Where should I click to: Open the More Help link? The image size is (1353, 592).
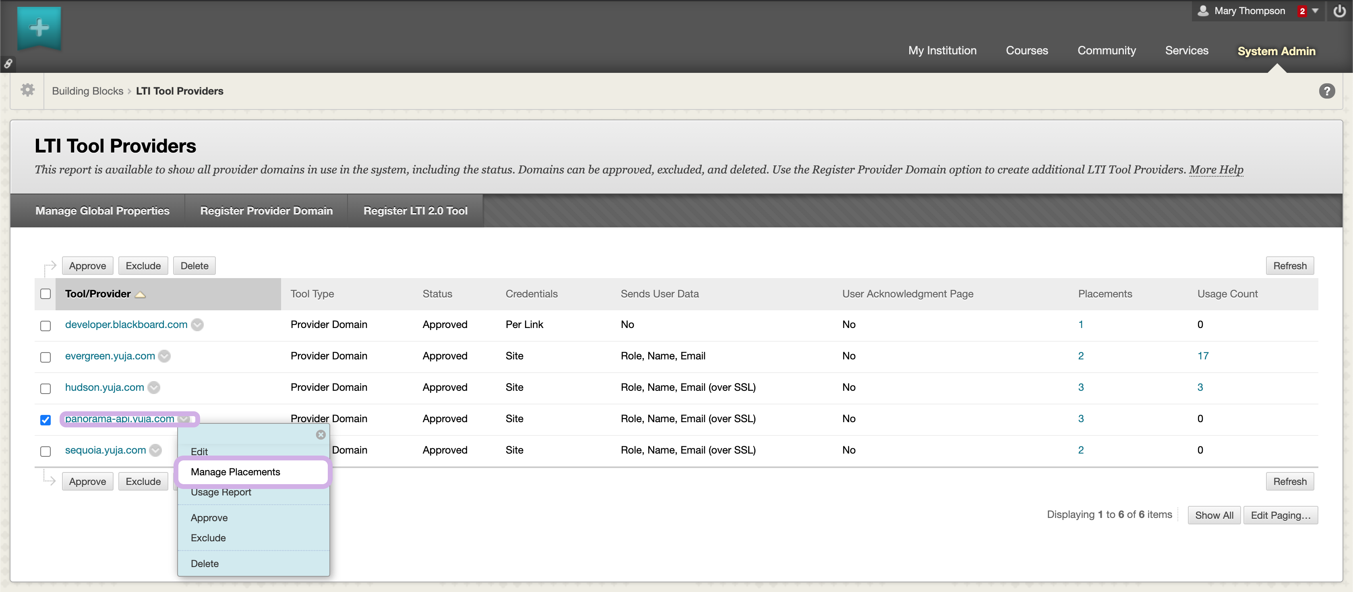pyautogui.click(x=1215, y=169)
